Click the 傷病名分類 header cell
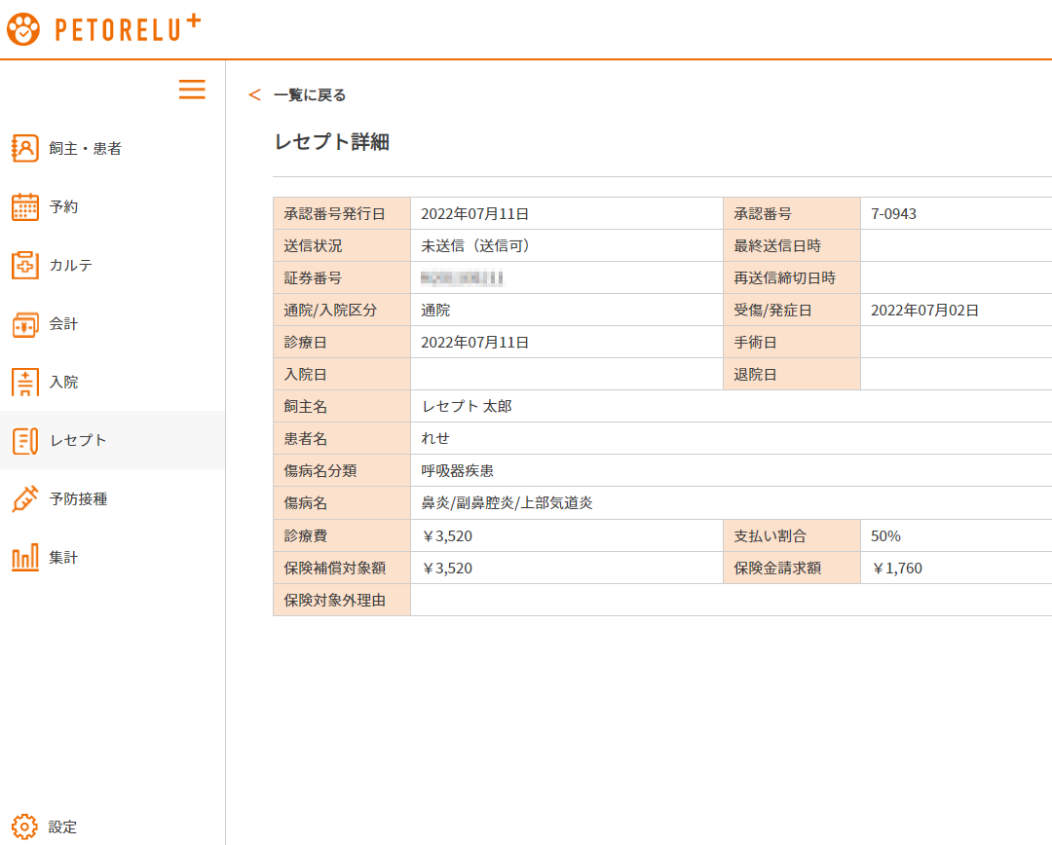1052x845 pixels. coord(342,471)
